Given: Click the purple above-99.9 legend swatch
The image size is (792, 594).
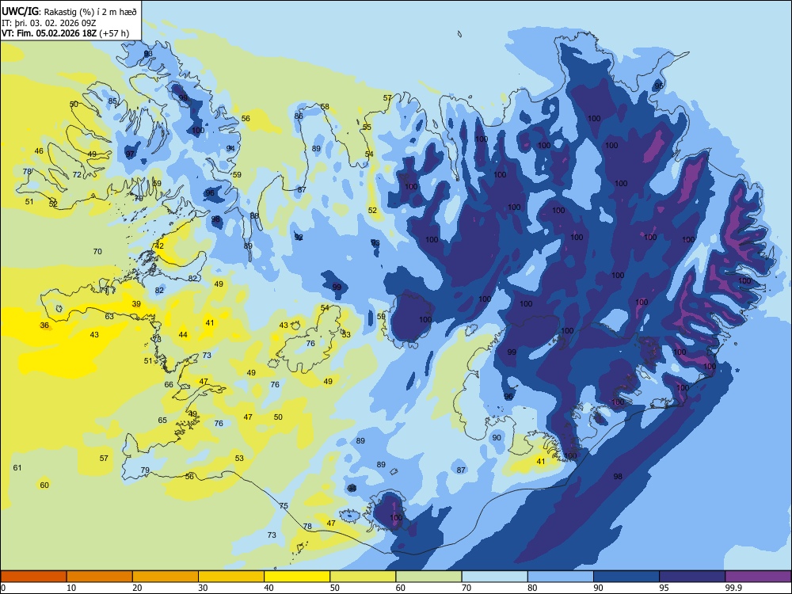Looking at the screenshot, I should pos(758,577).
